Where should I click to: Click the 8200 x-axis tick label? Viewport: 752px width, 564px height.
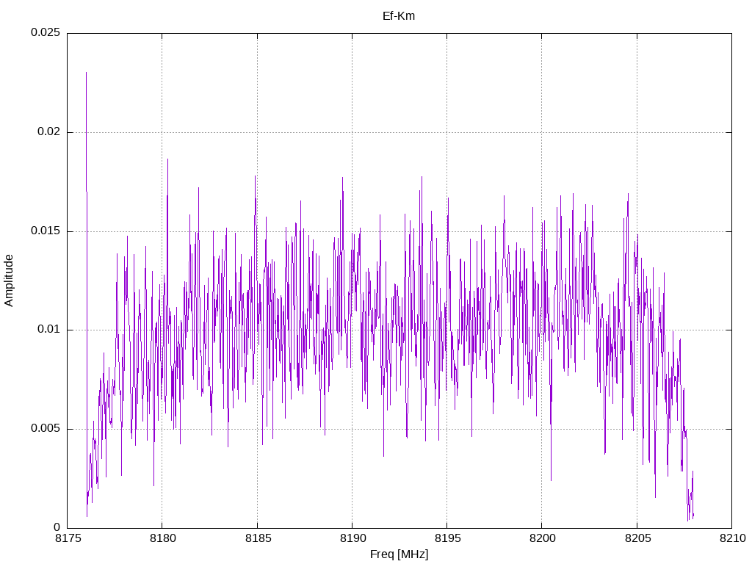pos(543,538)
